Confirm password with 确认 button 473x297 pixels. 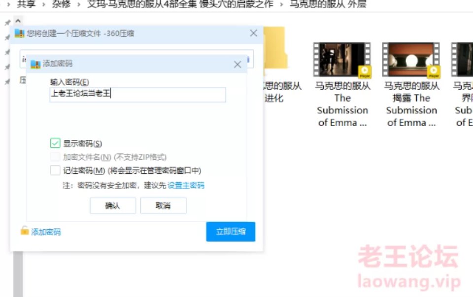click(112, 206)
